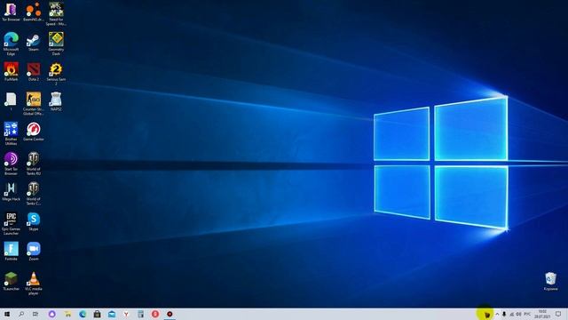Open Task View from the taskbar
The width and height of the screenshot is (568, 320).
coord(35,314)
